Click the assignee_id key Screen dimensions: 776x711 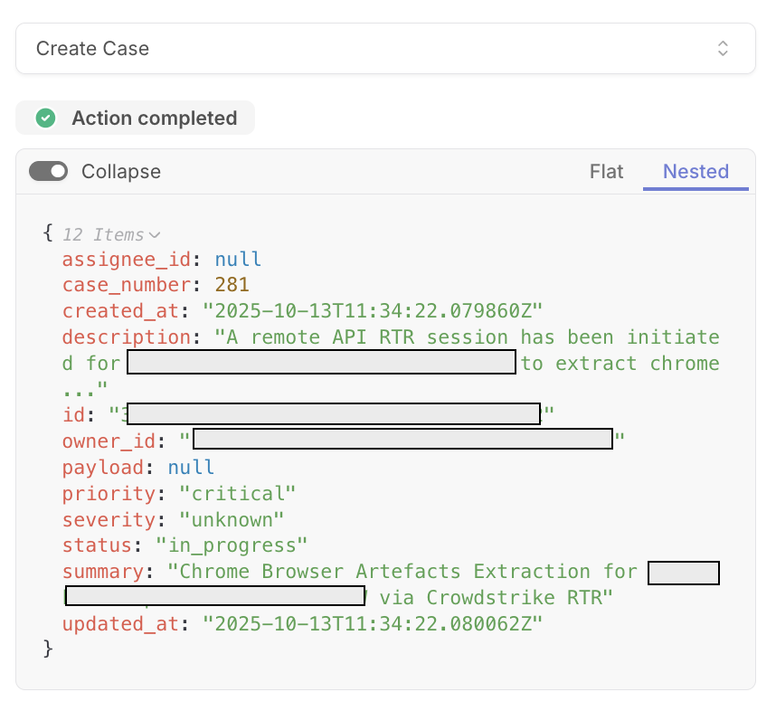pos(127,259)
